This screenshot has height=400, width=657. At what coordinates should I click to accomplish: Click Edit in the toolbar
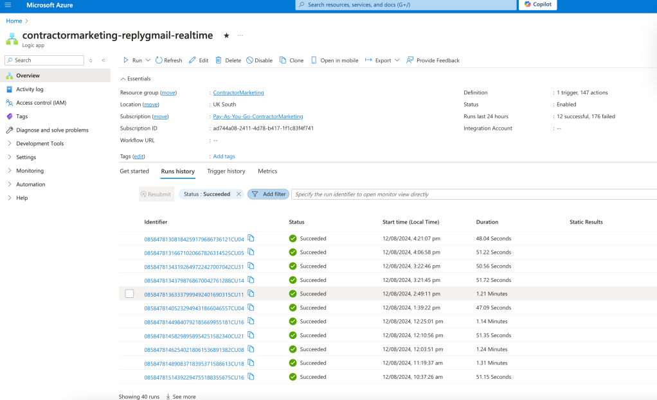click(199, 60)
